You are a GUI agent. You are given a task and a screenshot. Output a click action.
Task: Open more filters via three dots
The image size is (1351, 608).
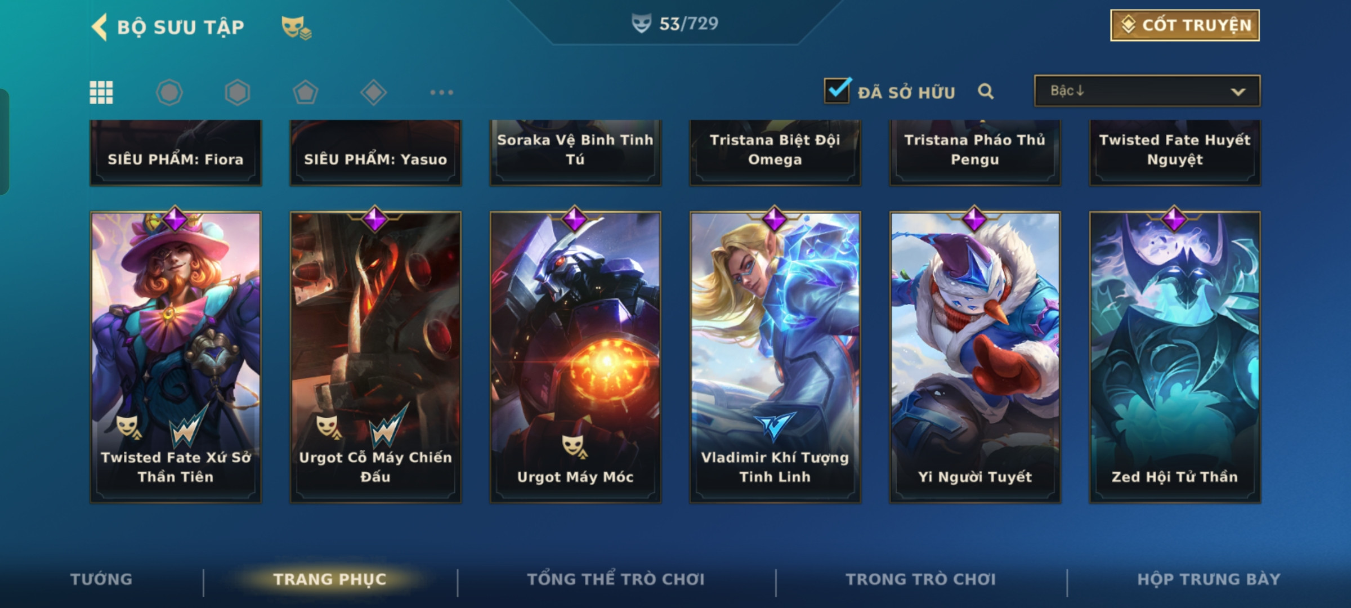click(442, 92)
